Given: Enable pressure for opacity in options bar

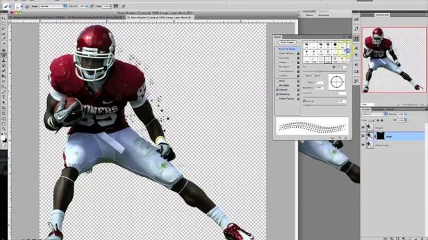Looking at the screenshot, I should pyautogui.click(x=92, y=6).
